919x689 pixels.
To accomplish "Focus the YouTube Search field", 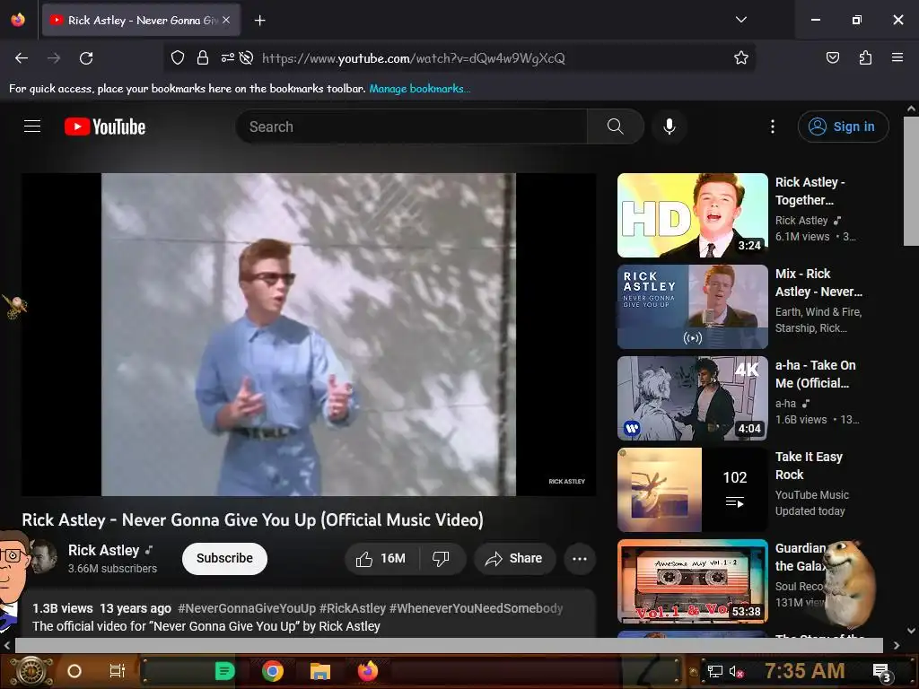I will 411,126.
